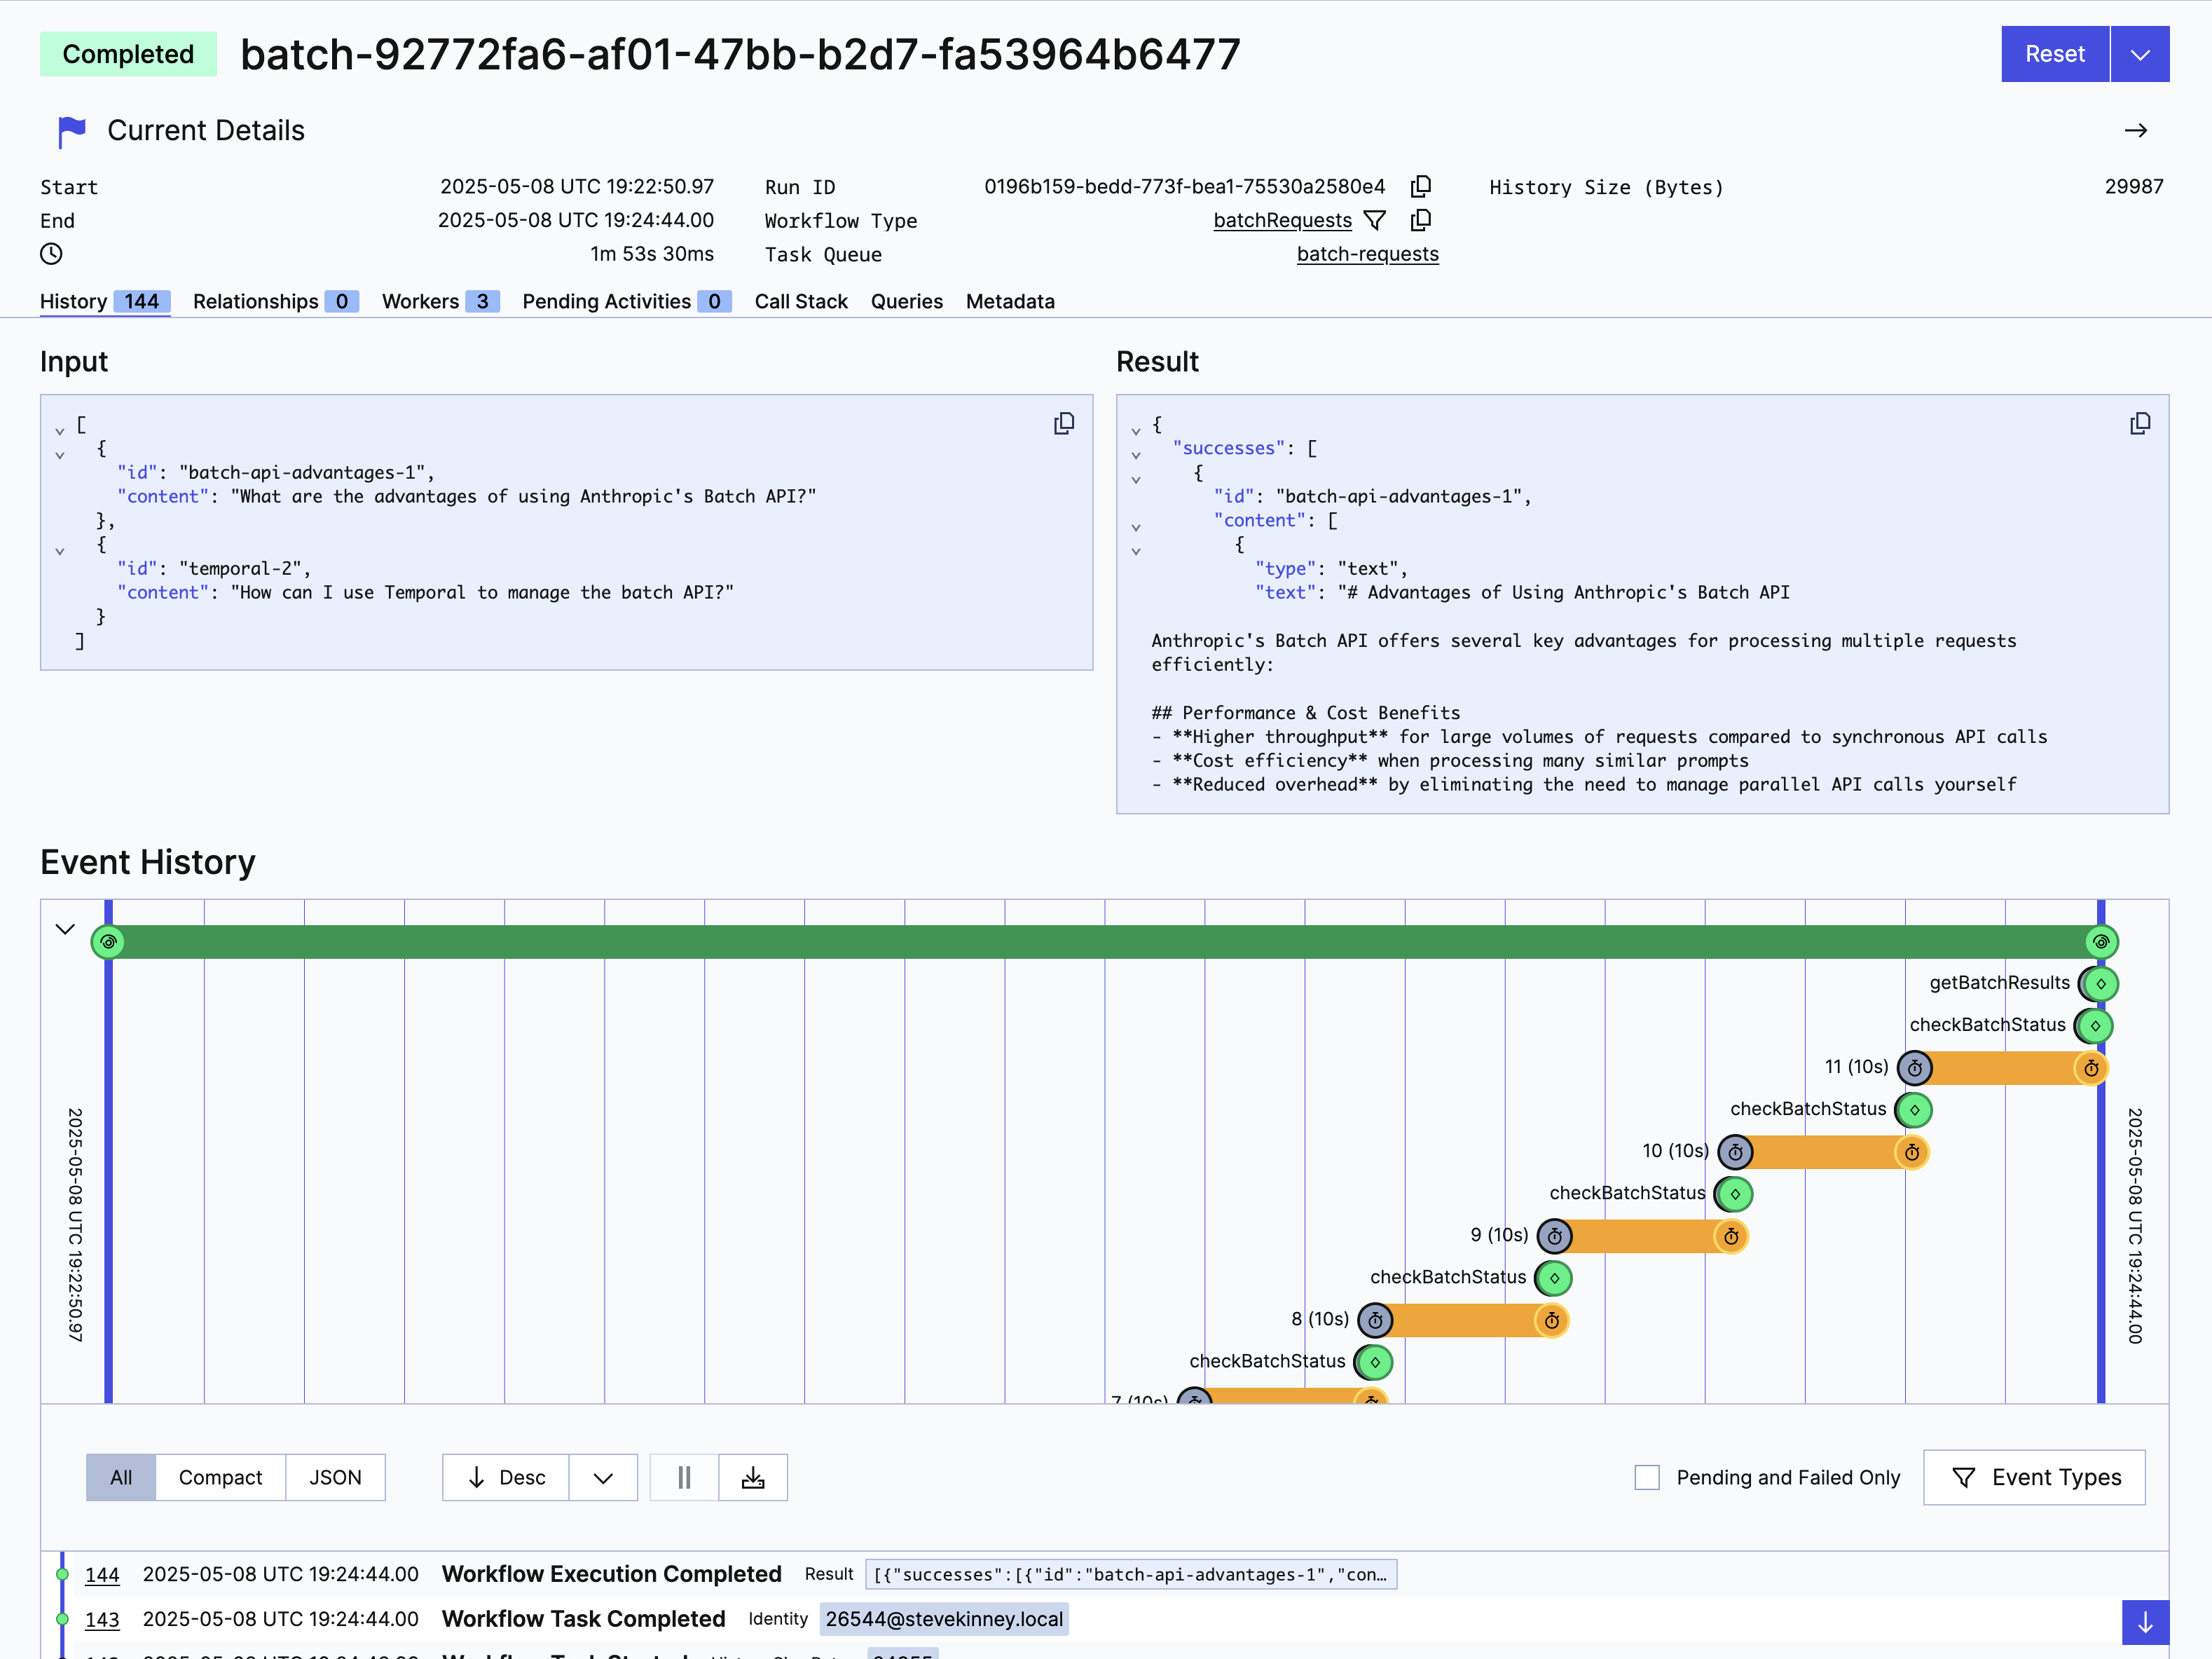This screenshot has width=2212, height=1659.
Task: Expand the Reset button dropdown
Action: click(2140, 54)
